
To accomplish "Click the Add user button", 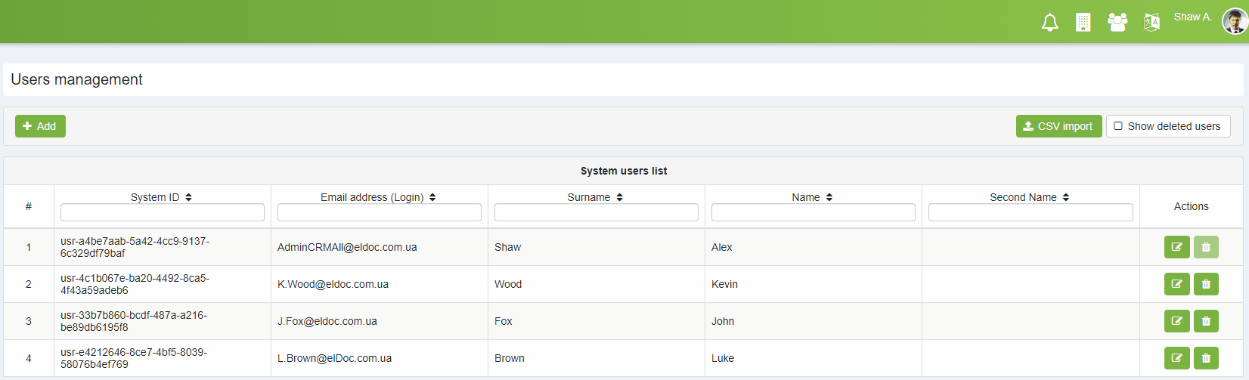I will (40, 126).
